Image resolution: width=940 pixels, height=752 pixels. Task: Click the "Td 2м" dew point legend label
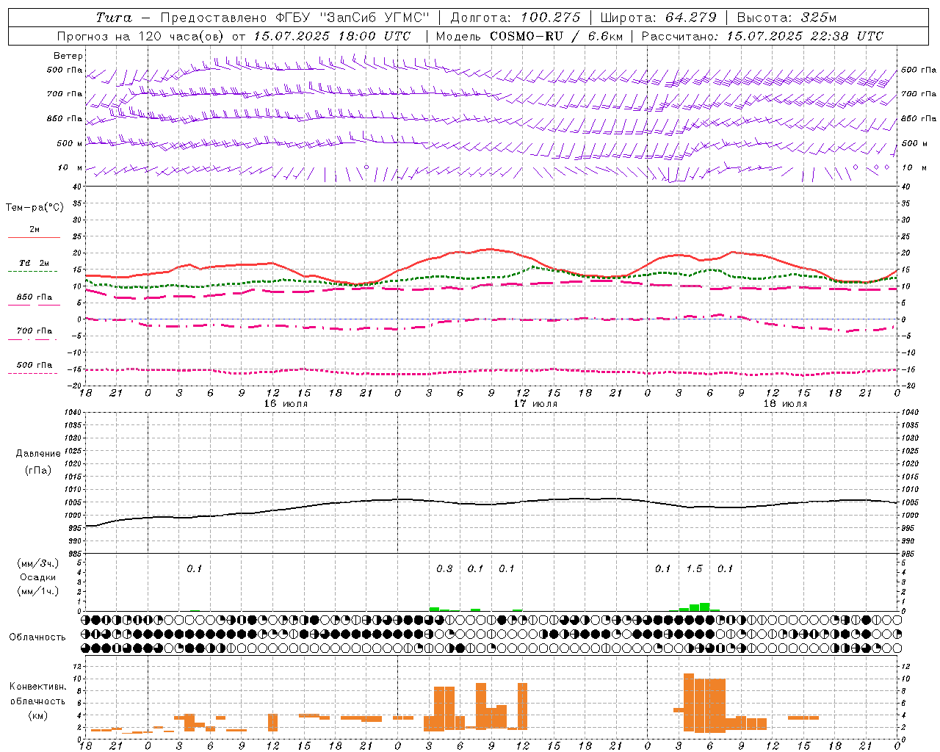(35, 263)
